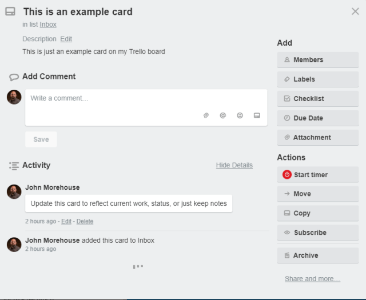This screenshot has width=366, height=300.
Task: Click Share and more link
Action: pyautogui.click(x=312, y=279)
